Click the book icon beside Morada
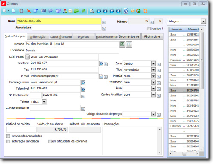 129,44
